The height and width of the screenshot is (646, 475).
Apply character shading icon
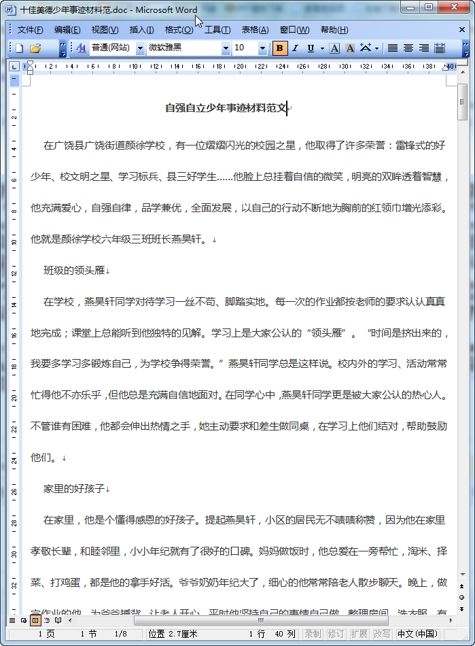tap(350, 48)
